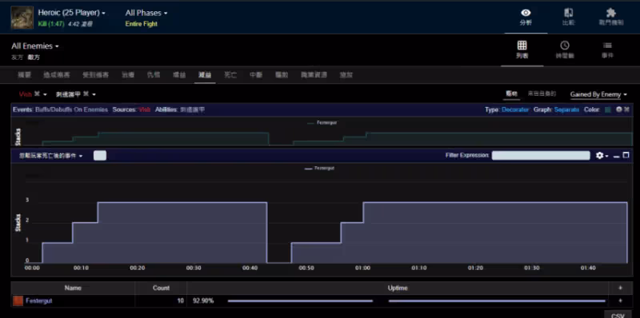Expand the Vish source dropdown arrow

(45, 94)
